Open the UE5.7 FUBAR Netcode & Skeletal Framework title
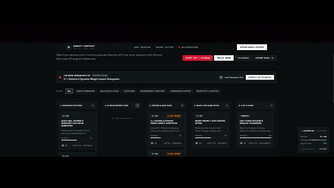The width and height of the screenshot is (334, 188). [251, 122]
